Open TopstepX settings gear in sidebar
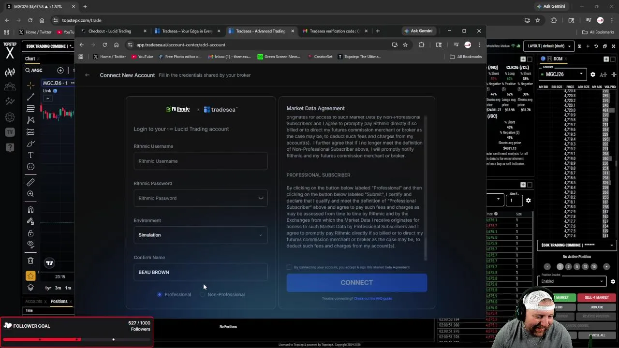 (x=10, y=117)
